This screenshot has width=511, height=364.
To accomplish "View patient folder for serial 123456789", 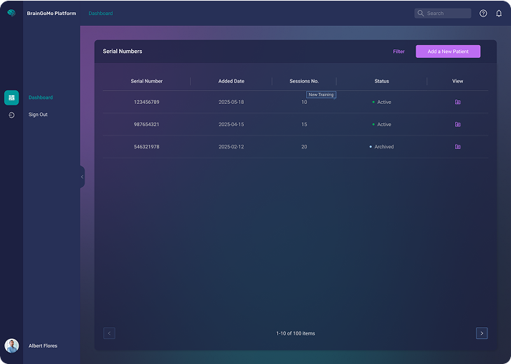I will 457,102.
